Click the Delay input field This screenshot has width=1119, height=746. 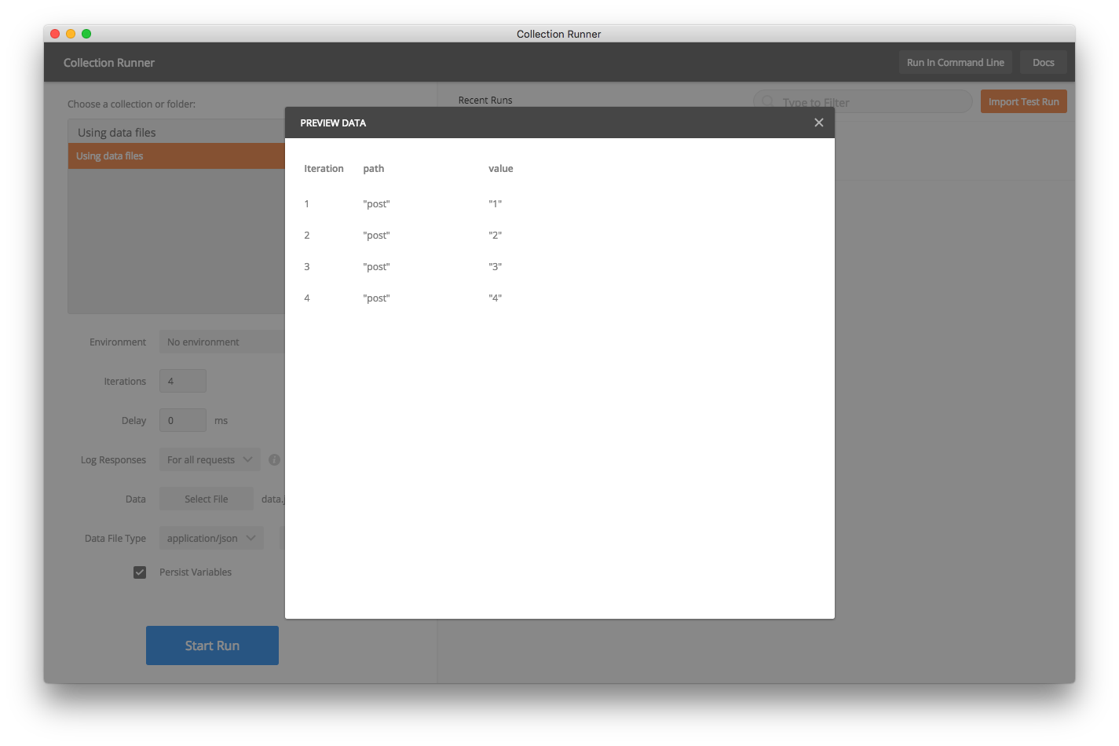click(183, 421)
